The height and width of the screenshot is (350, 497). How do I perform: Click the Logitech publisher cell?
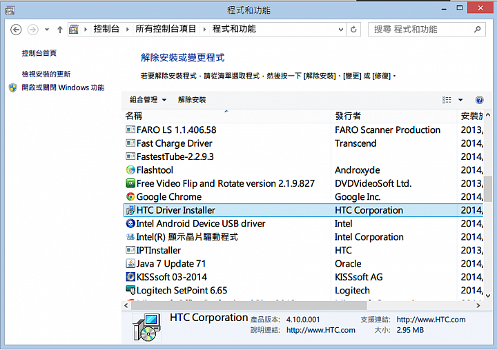(x=352, y=291)
